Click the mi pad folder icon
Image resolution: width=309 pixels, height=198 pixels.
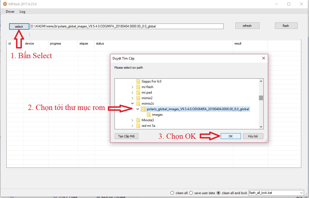pyautogui.click(x=138, y=92)
